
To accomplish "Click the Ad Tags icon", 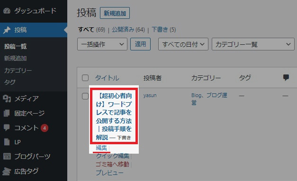I will tap(7, 171).
